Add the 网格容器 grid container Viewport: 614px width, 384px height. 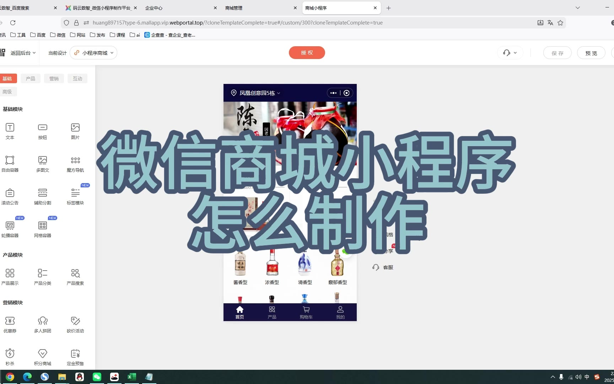(43, 229)
